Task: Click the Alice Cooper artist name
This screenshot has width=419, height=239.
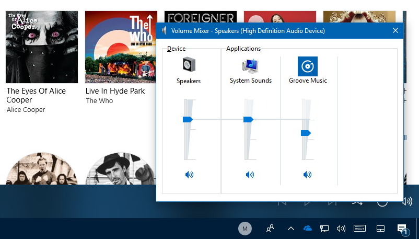Action: [26, 110]
